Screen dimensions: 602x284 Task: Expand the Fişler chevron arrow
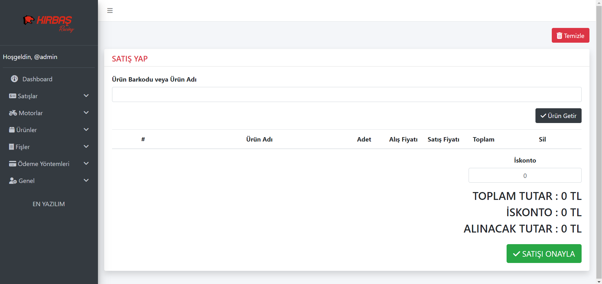pyautogui.click(x=86, y=147)
